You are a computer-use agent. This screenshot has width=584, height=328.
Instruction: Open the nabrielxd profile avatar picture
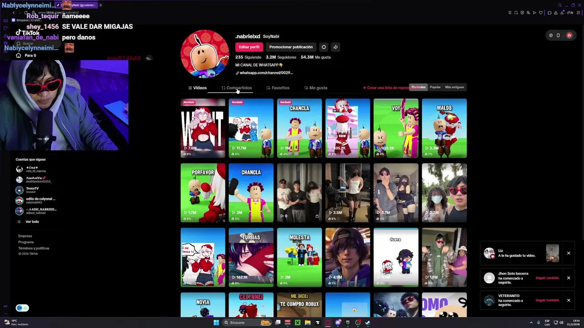tap(205, 54)
